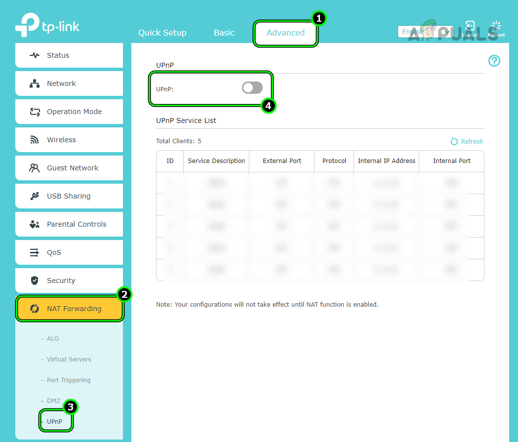
Task: Select the first row of the service list
Action: 319,182
